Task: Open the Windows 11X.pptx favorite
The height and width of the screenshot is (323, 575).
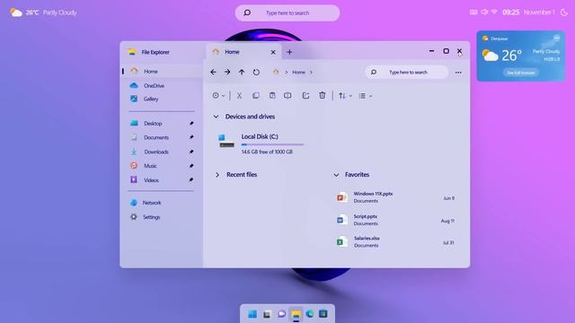Action: tap(396, 197)
